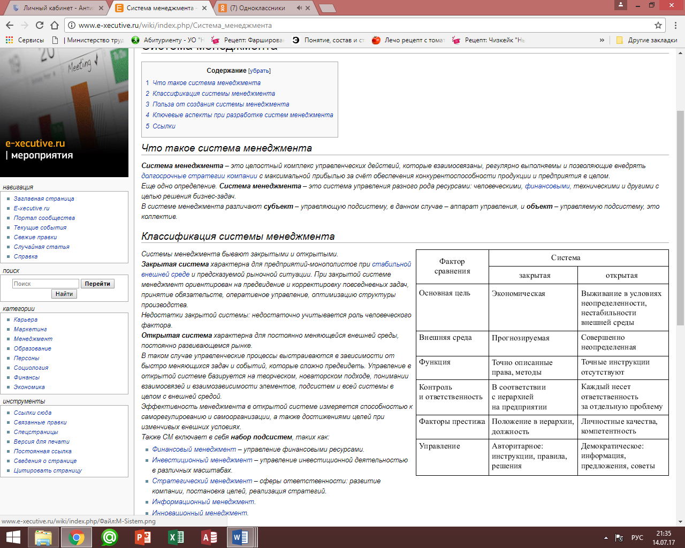Open Цитировать страницу link

[48, 470]
